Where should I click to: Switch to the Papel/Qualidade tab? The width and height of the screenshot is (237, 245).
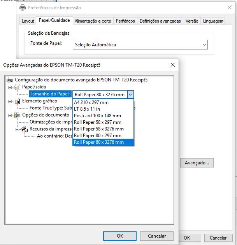[54, 20]
